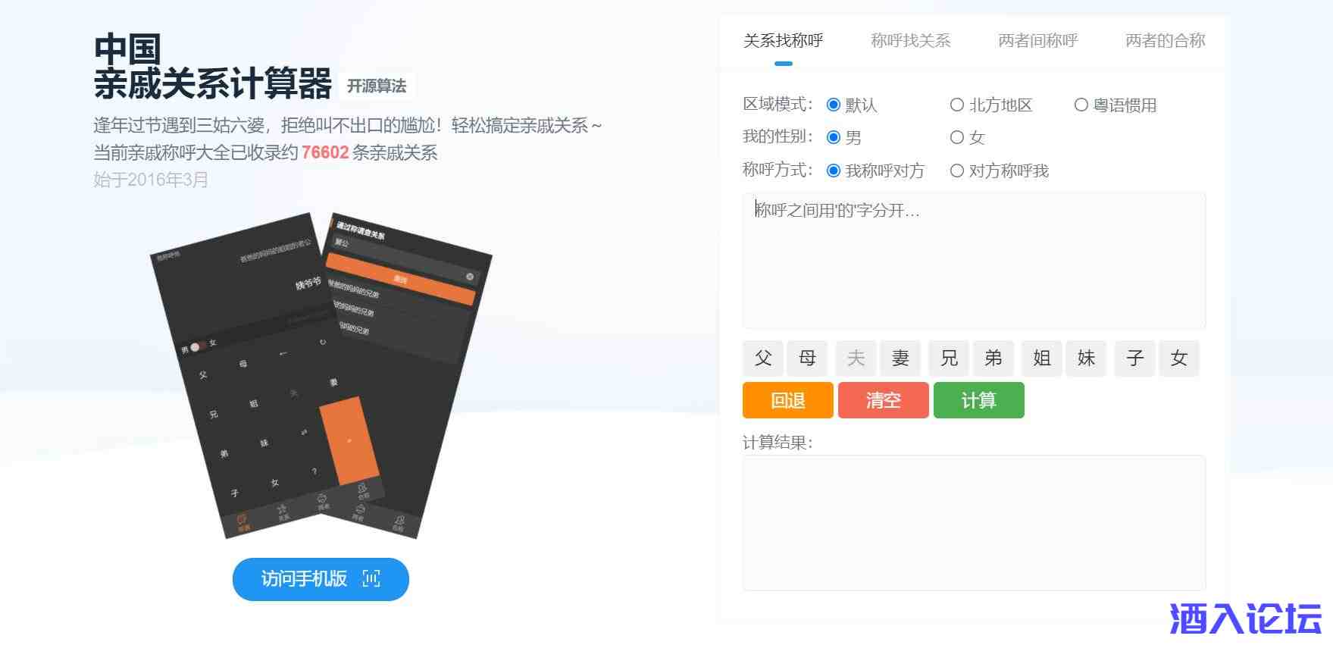Open the 两者间称呼 tab
1333x645 pixels.
[x=1037, y=41]
